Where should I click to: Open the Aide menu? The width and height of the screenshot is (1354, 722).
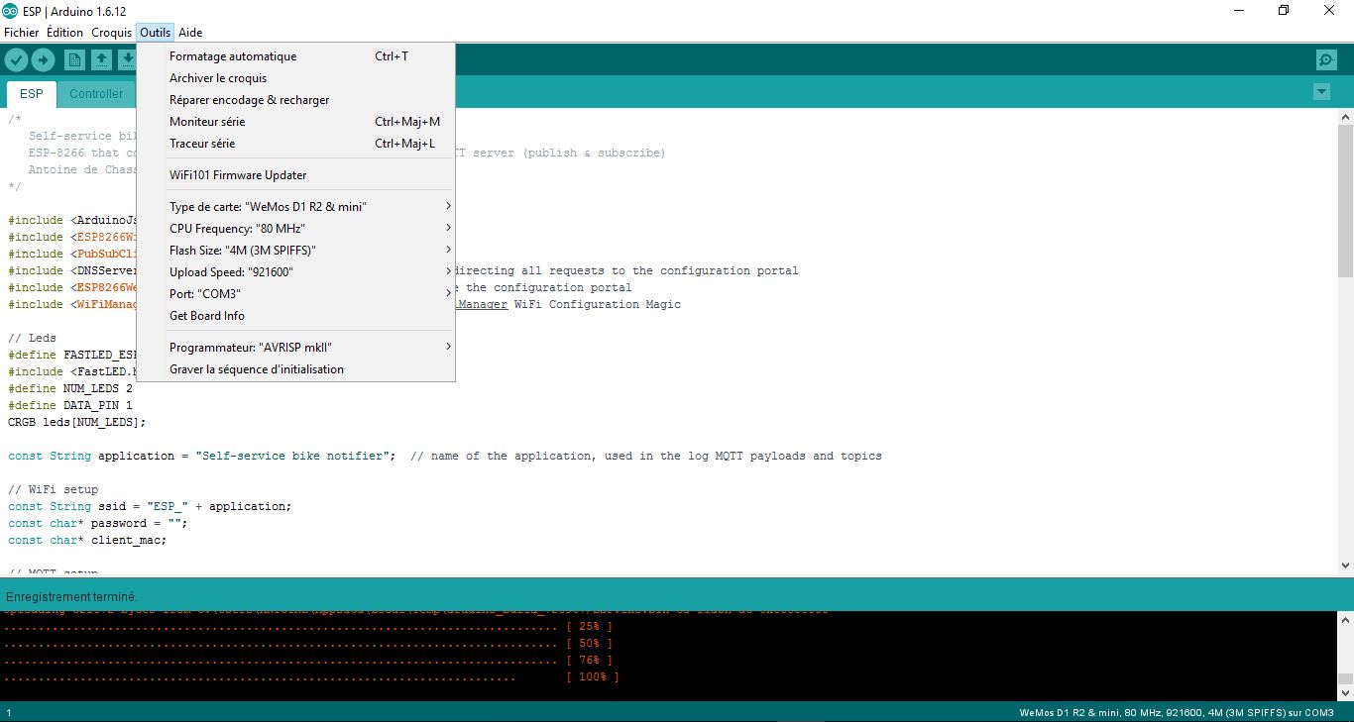pos(190,33)
